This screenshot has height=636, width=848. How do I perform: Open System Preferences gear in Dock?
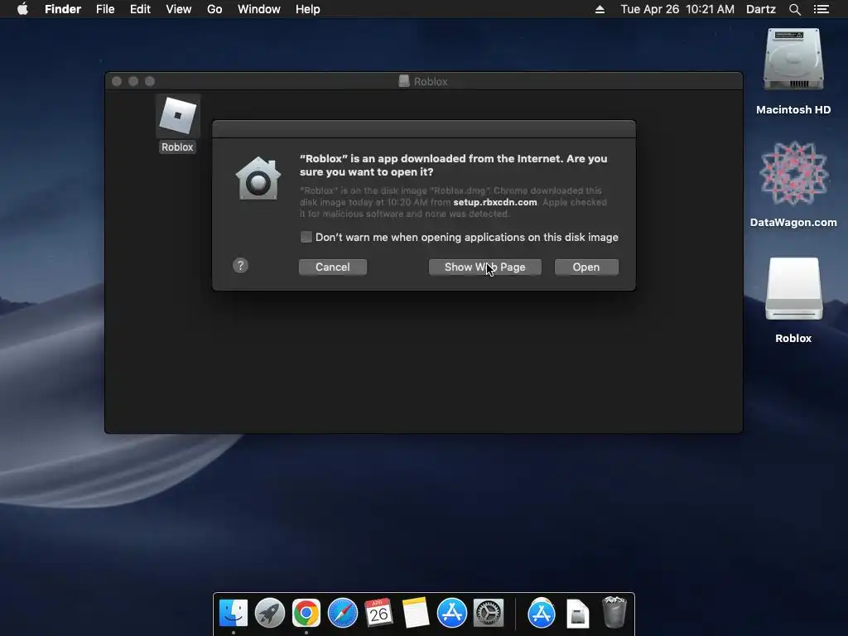(x=489, y=613)
